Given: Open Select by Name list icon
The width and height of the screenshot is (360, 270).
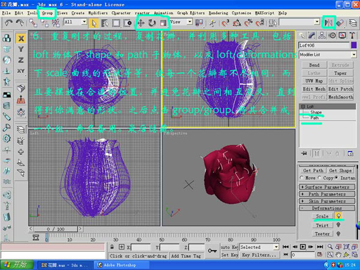Looking at the screenshot, I should click(104, 23).
